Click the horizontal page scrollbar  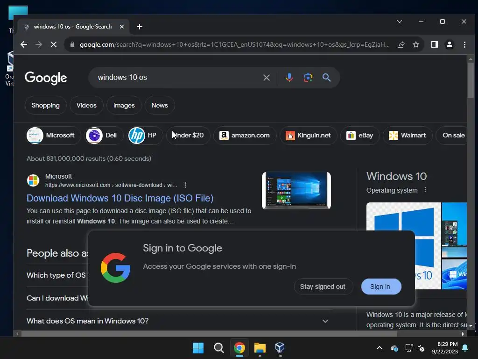pos(209,334)
